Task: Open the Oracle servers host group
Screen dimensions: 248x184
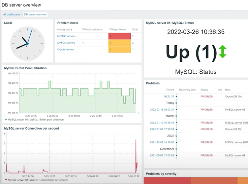Action: pyautogui.click(x=66, y=49)
